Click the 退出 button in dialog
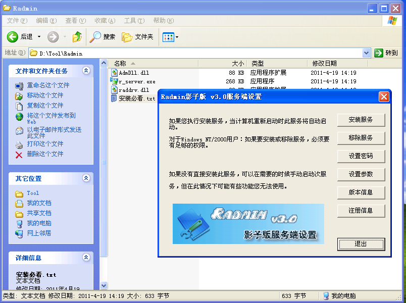This screenshot has height=303, width=406. tap(361, 244)
